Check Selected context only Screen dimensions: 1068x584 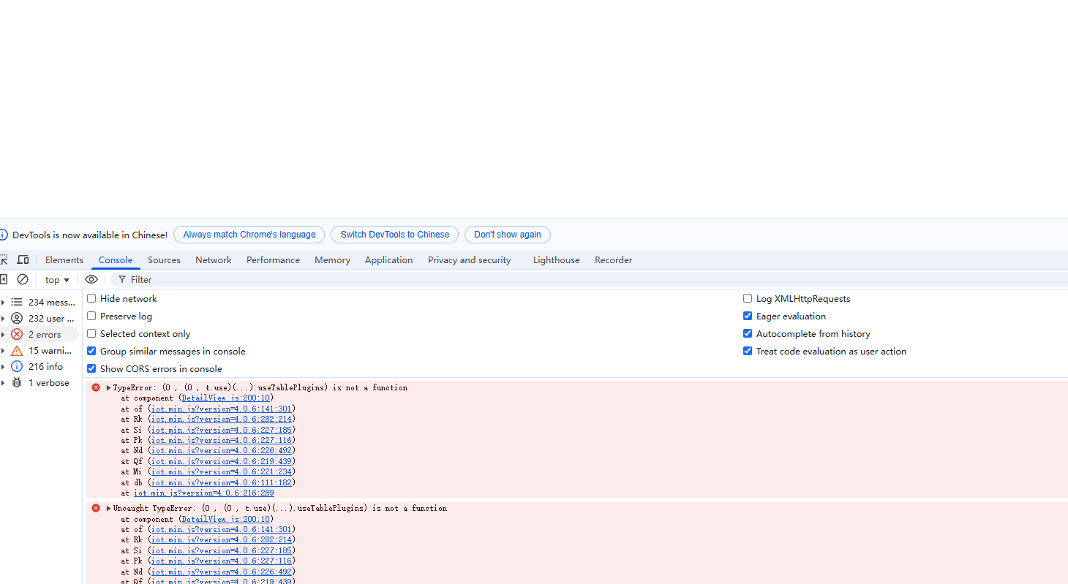(x=91, y=333)
